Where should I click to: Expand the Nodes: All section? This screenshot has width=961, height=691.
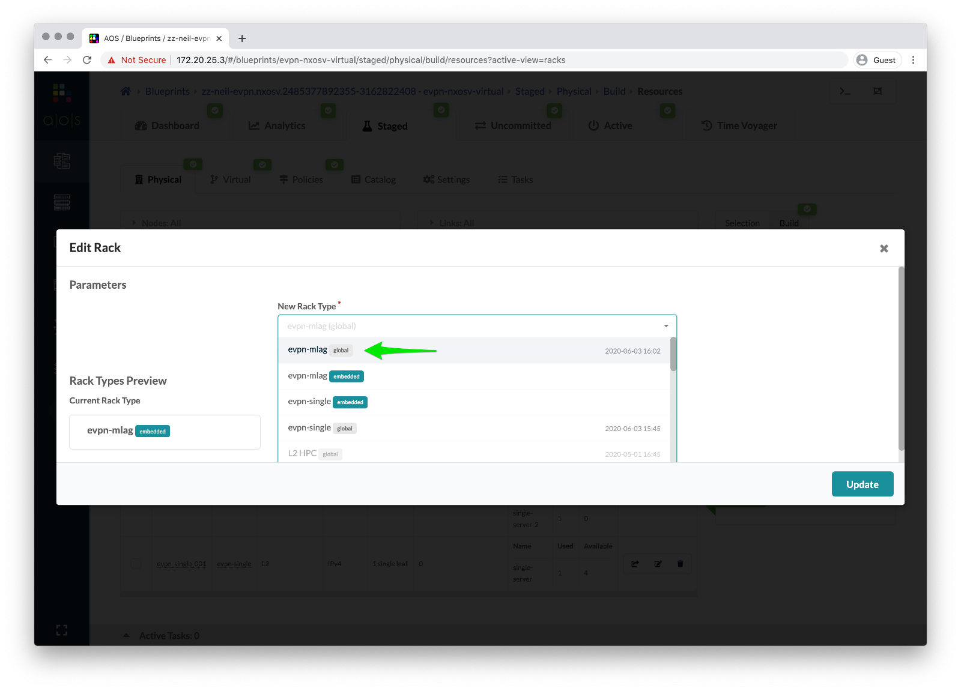coord(135,223)
